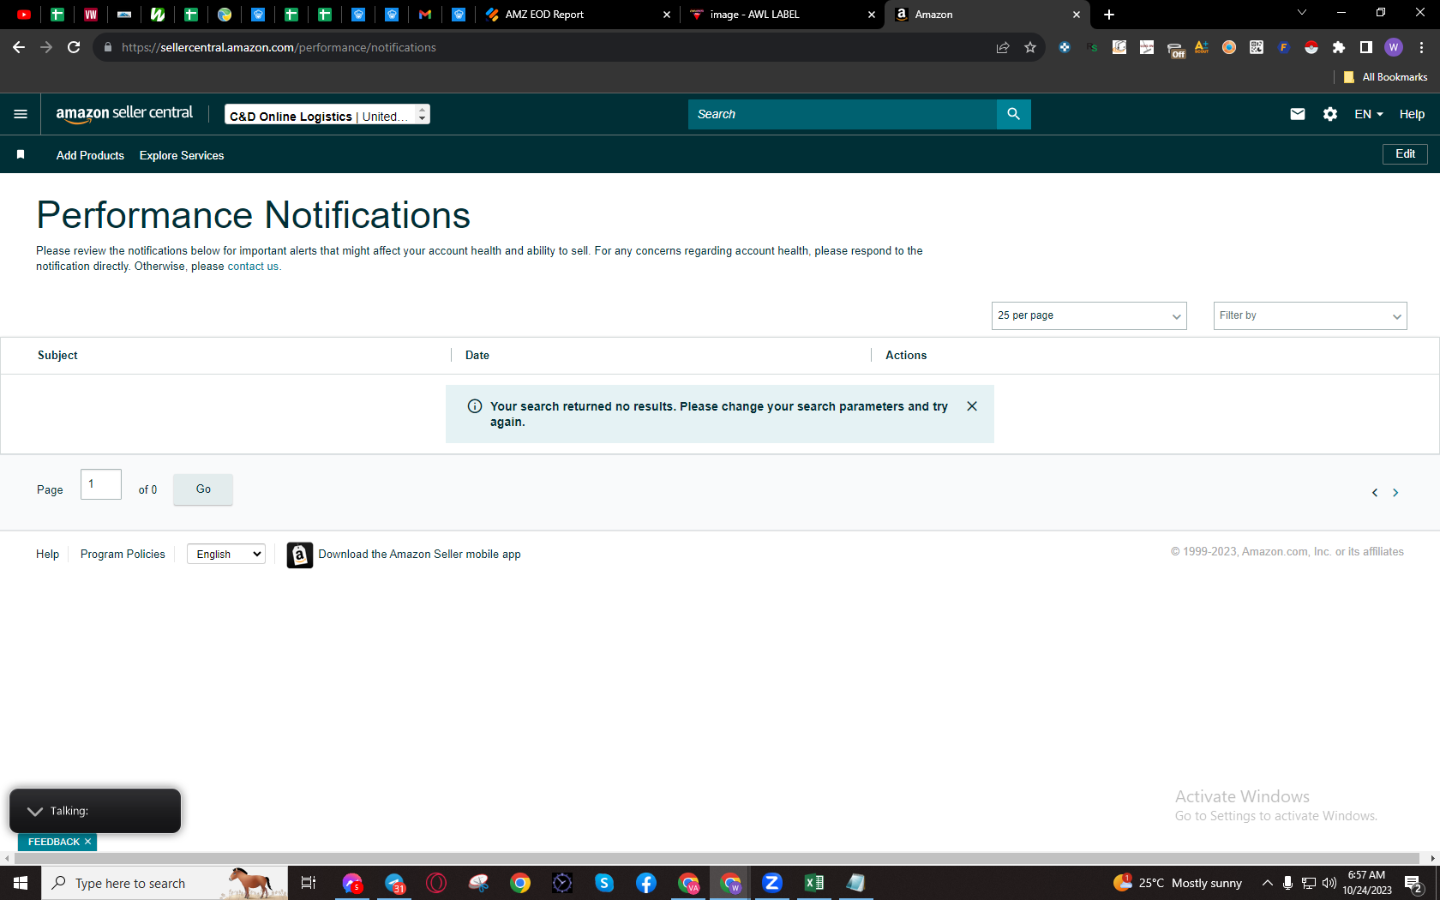Go to next page arrow
Screen dimensions: 1440x900
point(1395,493)
